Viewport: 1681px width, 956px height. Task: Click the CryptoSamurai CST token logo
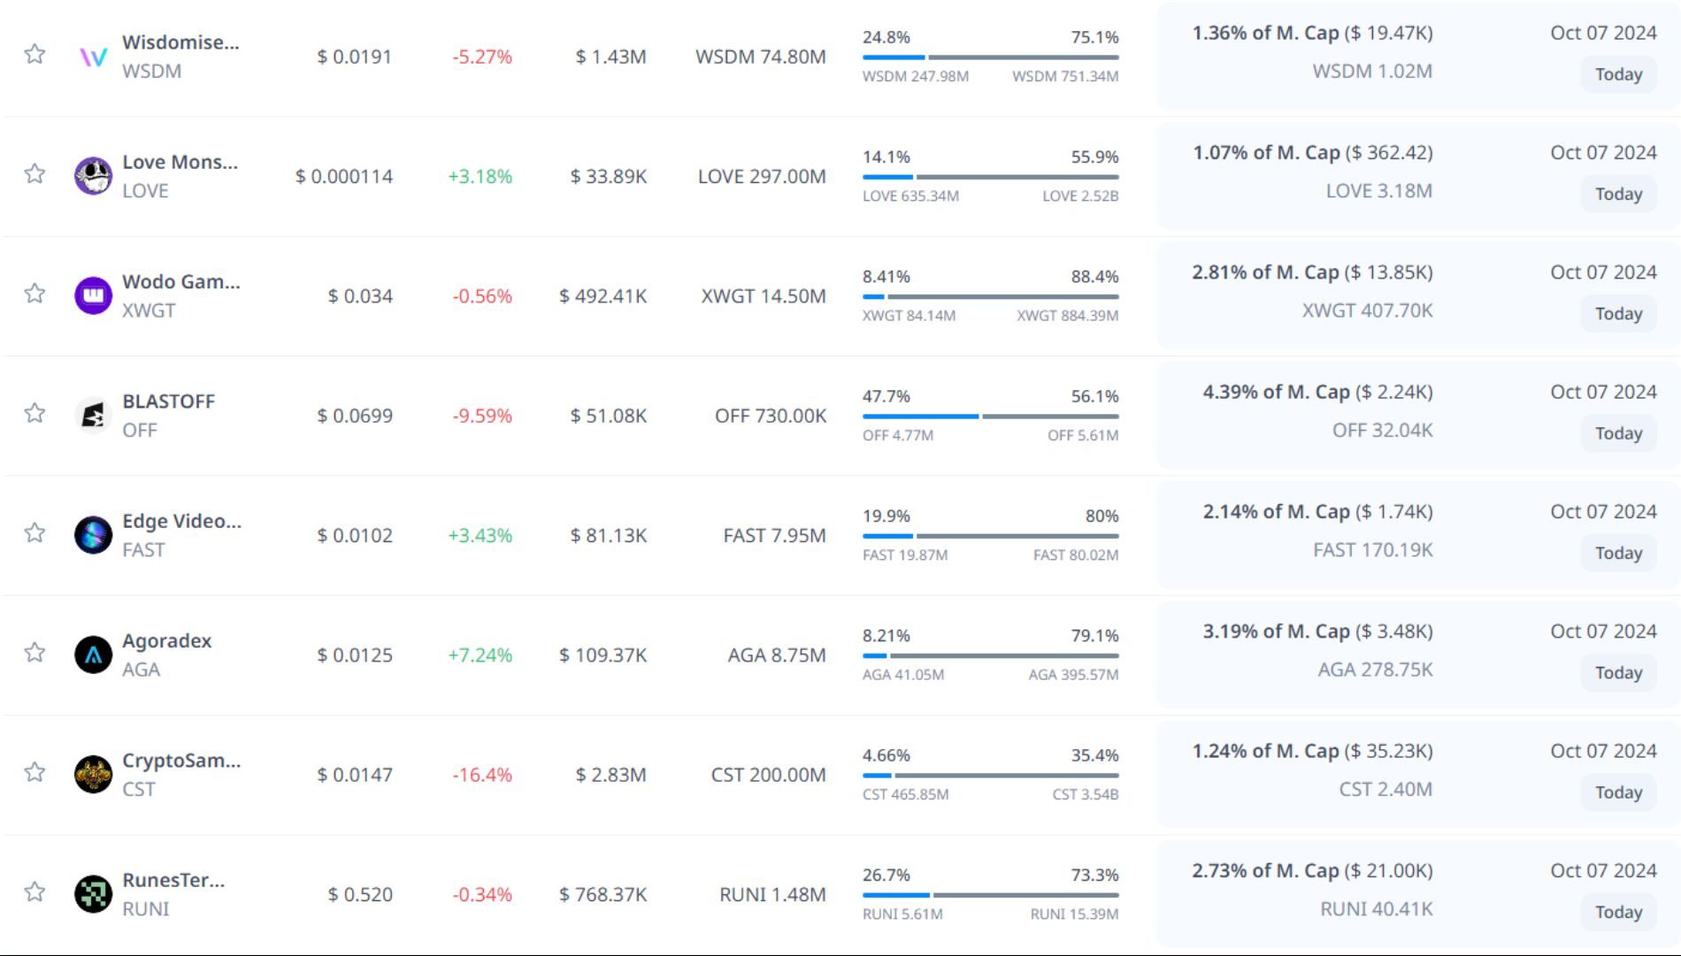[x=93, y=775]
